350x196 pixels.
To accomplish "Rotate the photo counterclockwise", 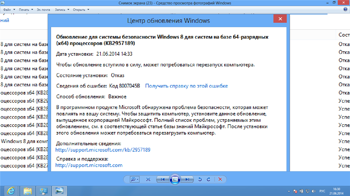I will 200,179.
